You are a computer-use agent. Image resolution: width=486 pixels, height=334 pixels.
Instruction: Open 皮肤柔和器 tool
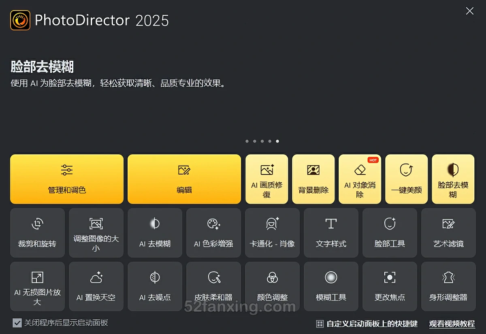pos(213,286)
